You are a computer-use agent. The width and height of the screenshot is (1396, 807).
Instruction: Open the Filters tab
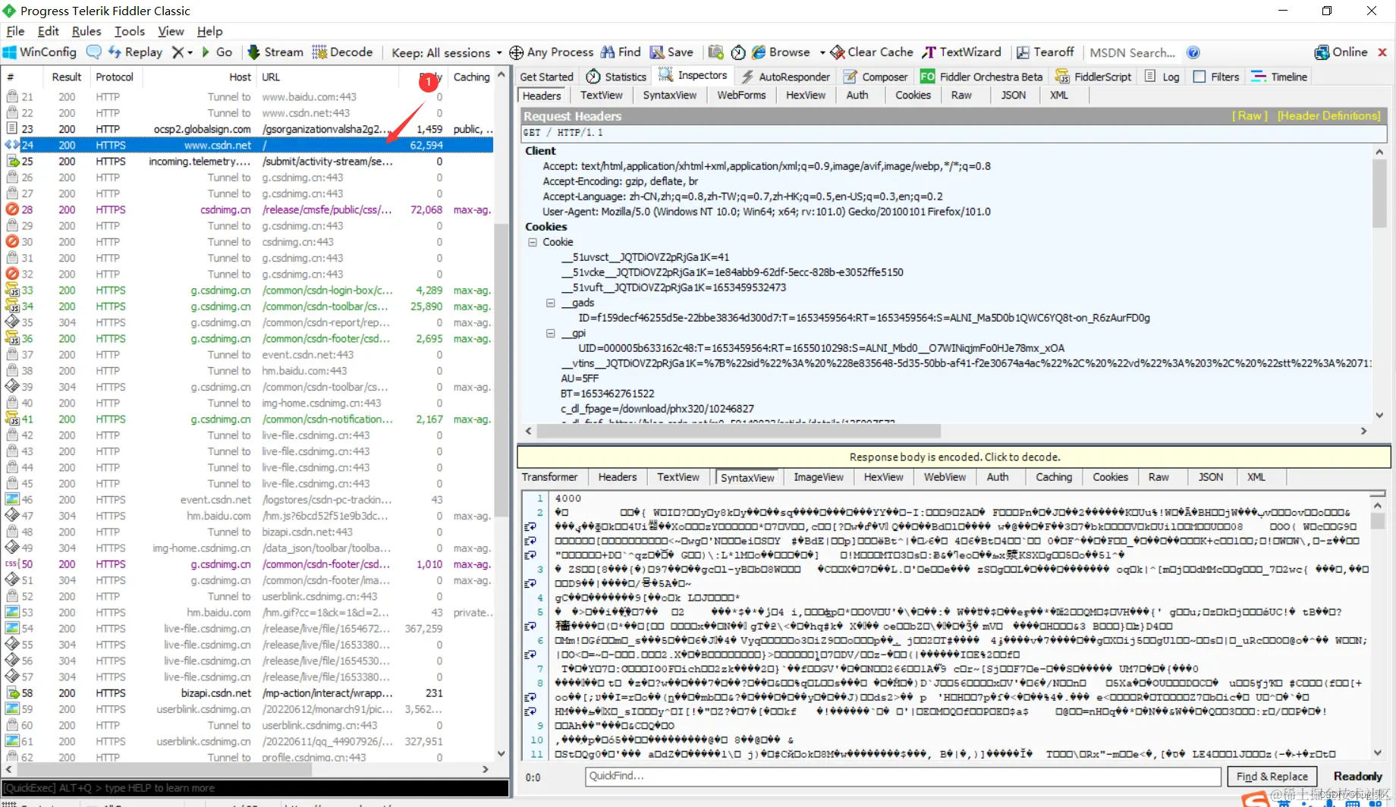(x=1216, y=77)
